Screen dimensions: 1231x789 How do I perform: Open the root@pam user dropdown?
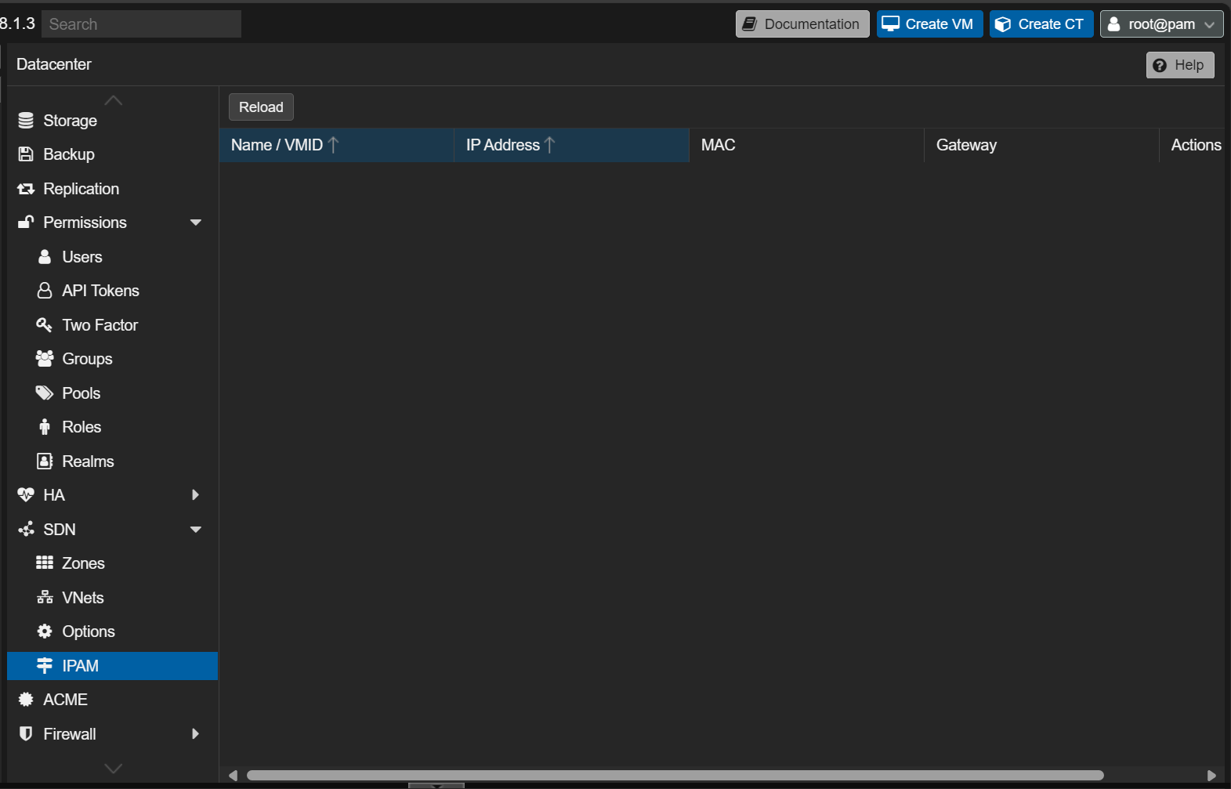click(x=1162, y=24)
